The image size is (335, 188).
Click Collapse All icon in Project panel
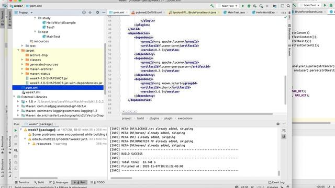click(x=90, y=13)
